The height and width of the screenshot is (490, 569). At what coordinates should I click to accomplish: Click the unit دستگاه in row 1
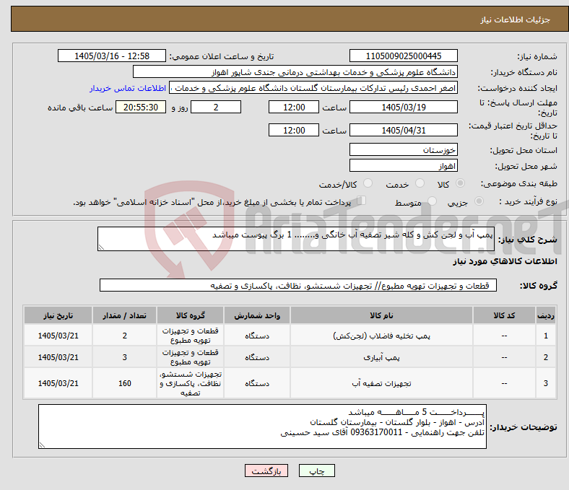click(x=257, y=336)
